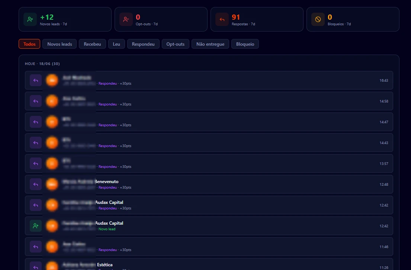411x270 pixels.
Task: Choose the Bloqueio filter chip
Action: (x=245, y=44)
